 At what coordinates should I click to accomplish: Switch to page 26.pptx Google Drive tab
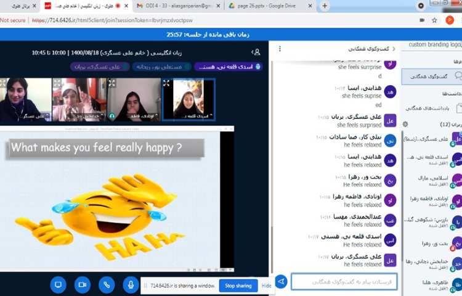tap(265, 6)
